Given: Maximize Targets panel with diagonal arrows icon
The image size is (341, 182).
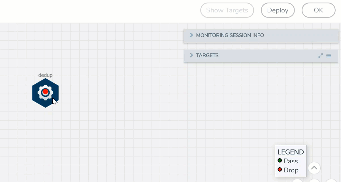Looking at the screenshot, I should [x=321, y=56].
